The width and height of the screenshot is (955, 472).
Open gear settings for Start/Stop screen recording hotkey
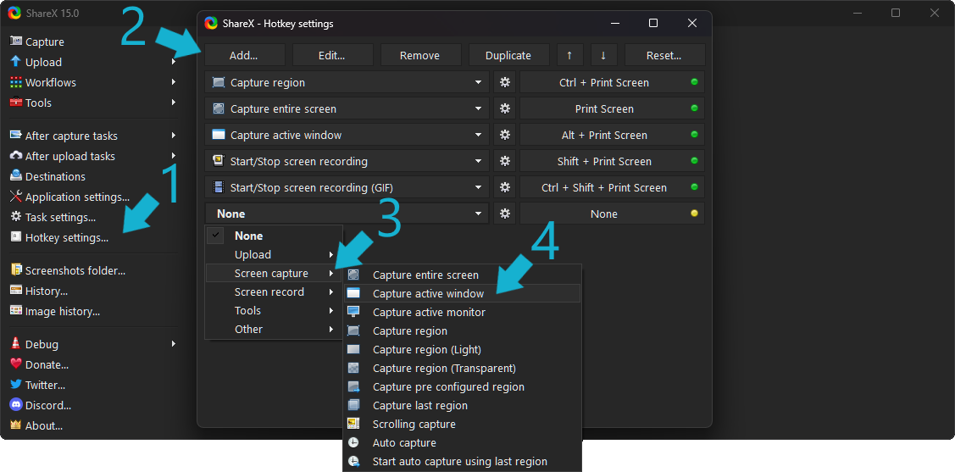click(x=504, y=161)
